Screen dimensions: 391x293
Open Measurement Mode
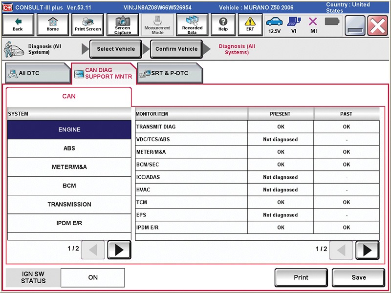(157, 25)
